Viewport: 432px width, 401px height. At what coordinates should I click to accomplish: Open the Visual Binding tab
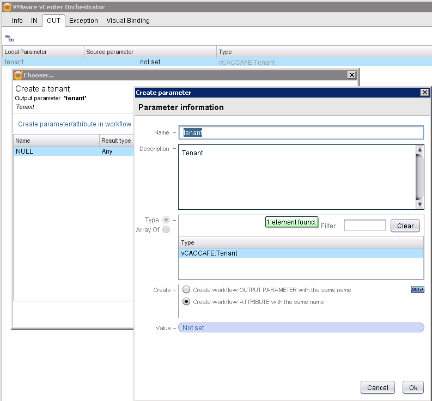(x=128, y=21)
